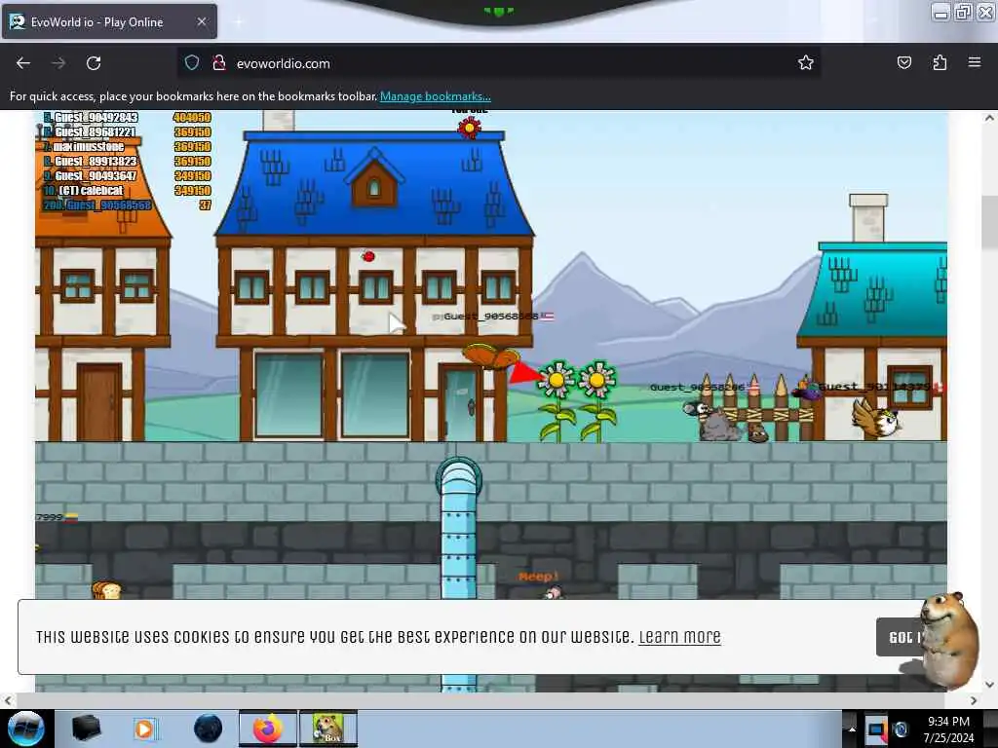Click horizontal scrollbar left arrow
This screenshot has width=998, height=748.
coord(8,700)
